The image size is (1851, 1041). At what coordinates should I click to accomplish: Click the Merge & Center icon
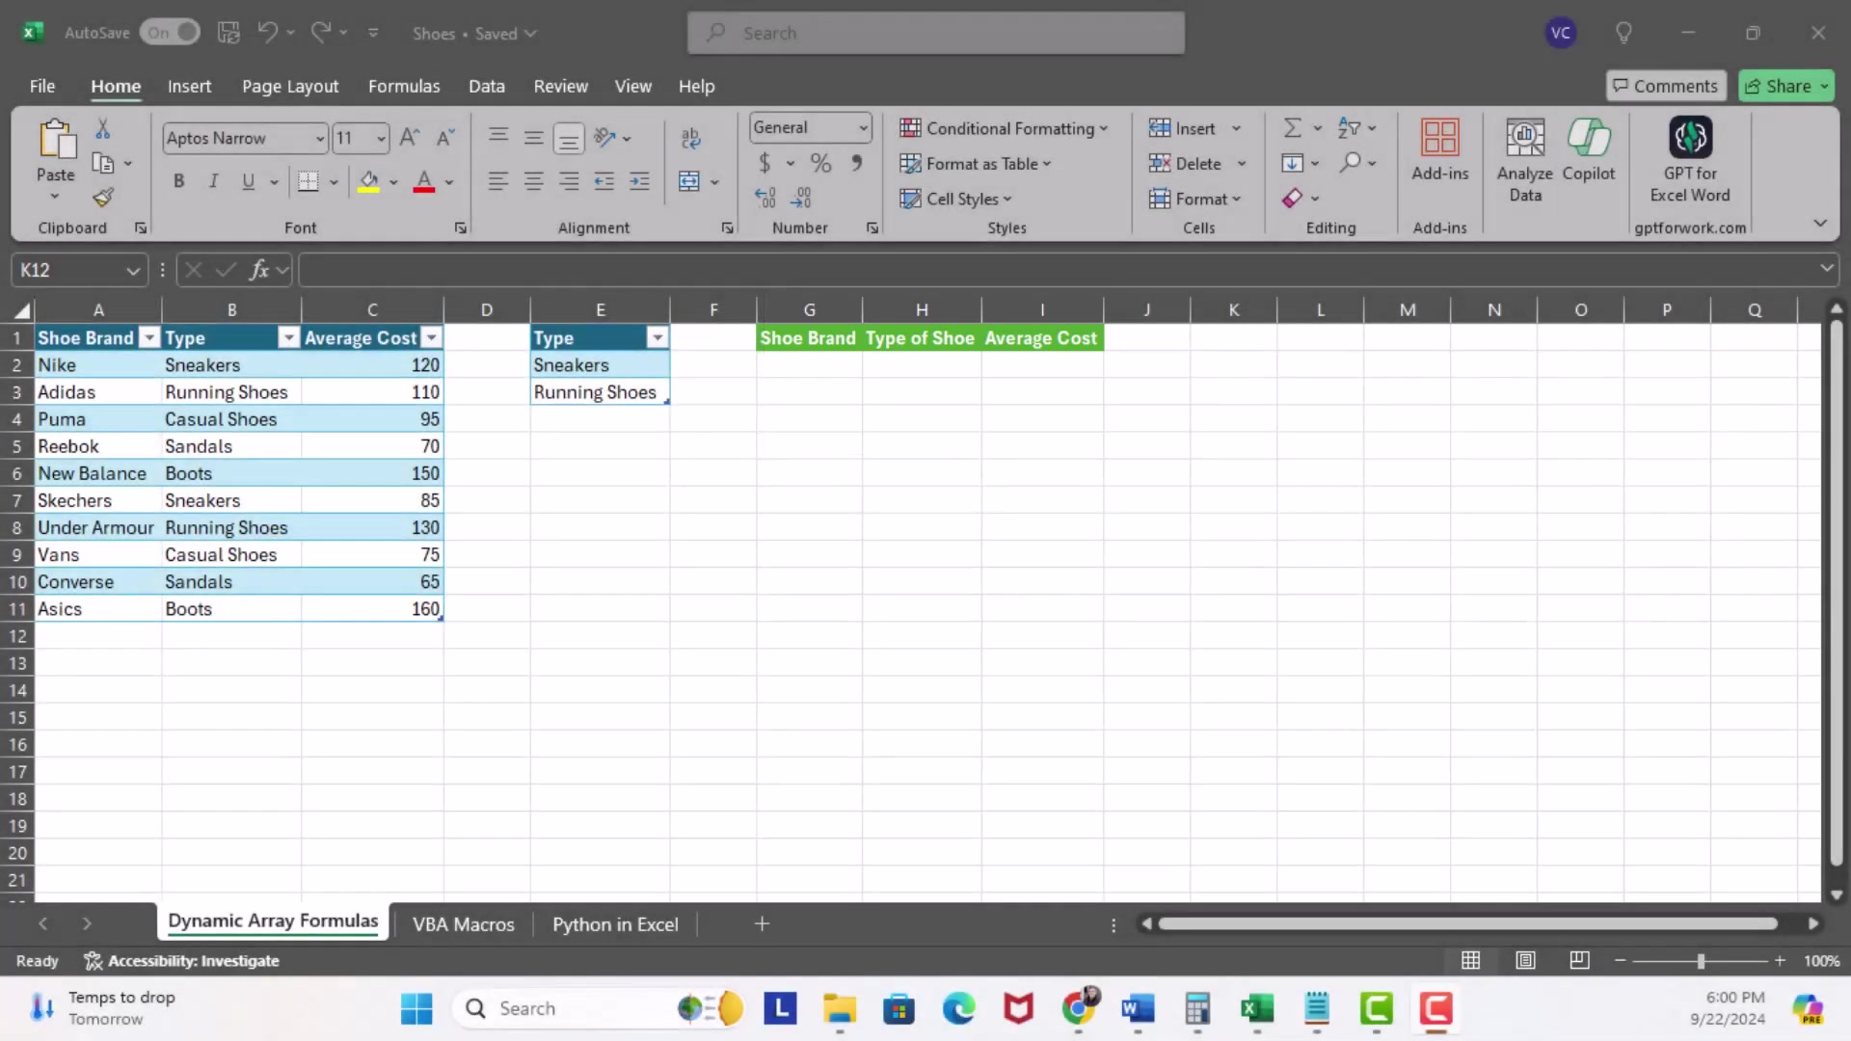tap(689, 181)
